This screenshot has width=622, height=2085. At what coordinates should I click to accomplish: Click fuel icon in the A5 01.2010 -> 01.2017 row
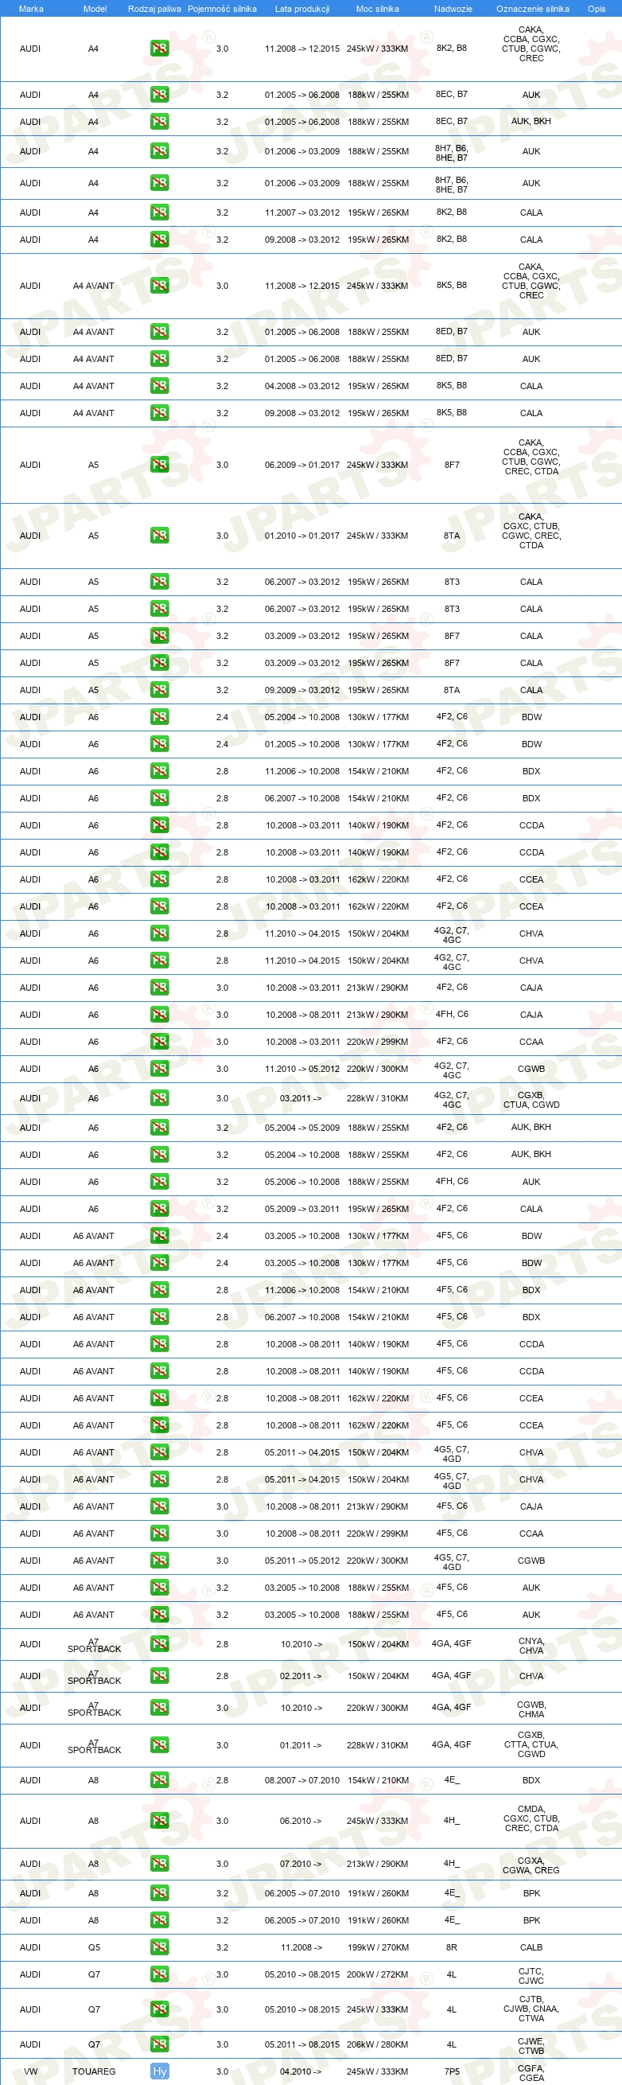point(159,536)
